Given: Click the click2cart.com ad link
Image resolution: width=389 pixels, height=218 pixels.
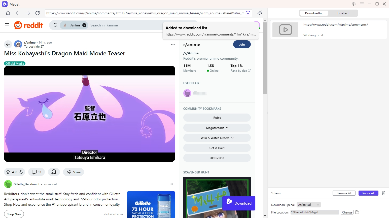Looking at the screenshot, I should tap(113, 214).
